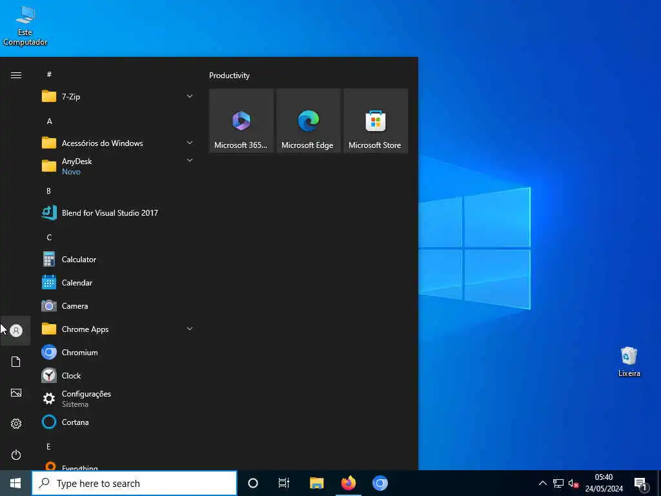The height and width of the screenshot is (496, 661).
Task: Launch the Microsoft Edge tile
Action: tap(308, 121)
